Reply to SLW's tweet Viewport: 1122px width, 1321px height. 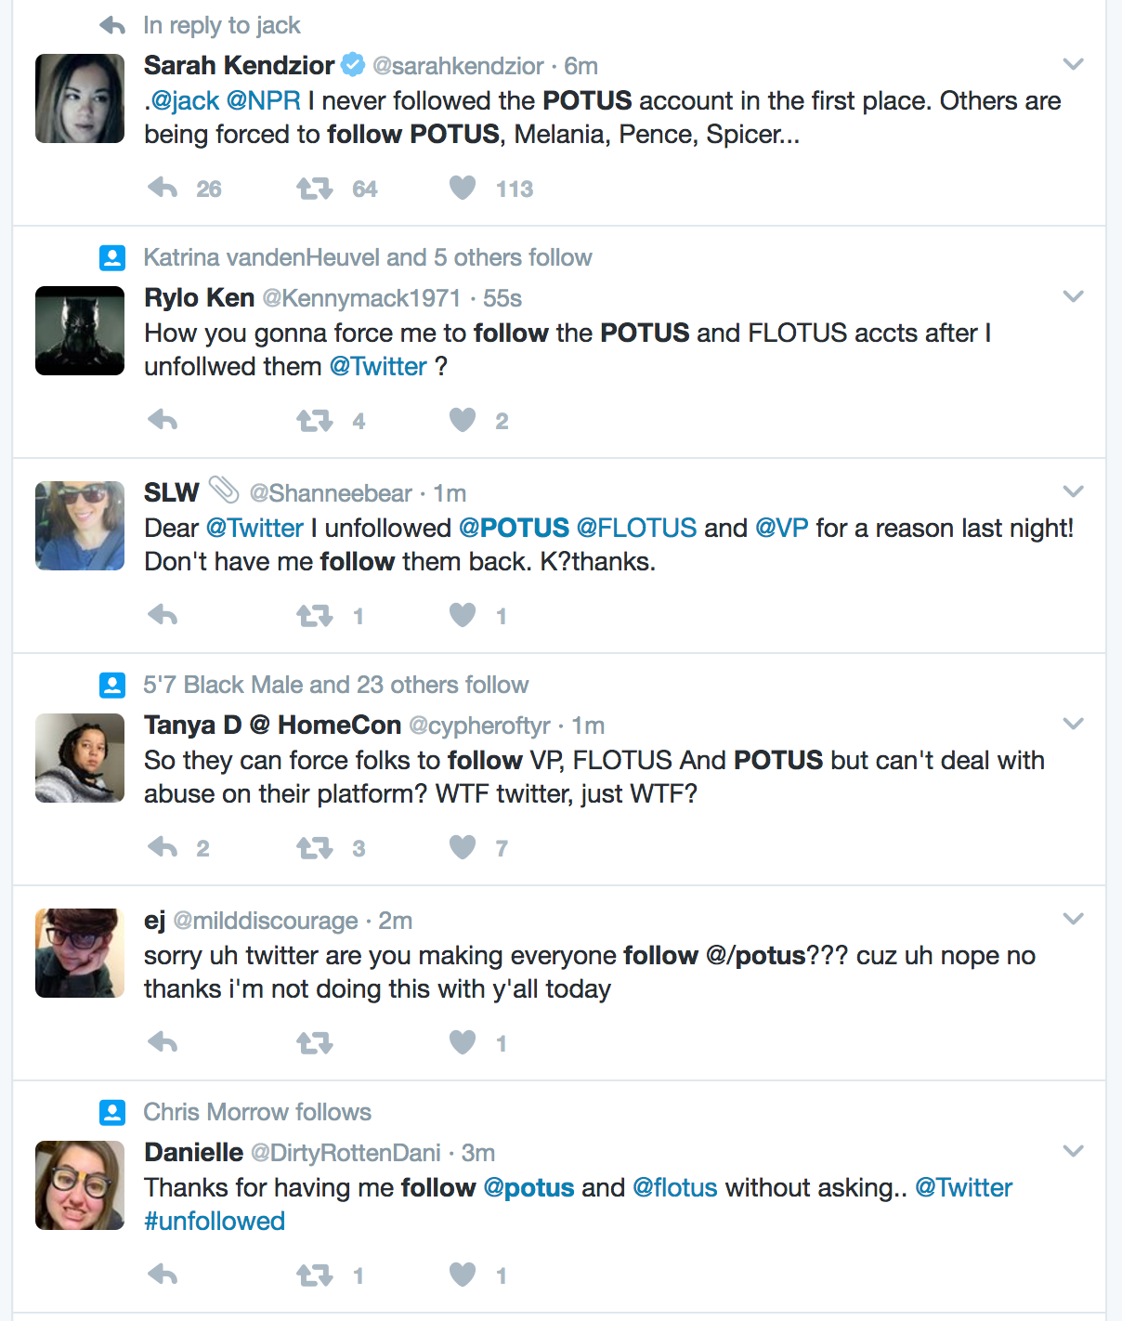pyautogui.click(x=163, y=615)
